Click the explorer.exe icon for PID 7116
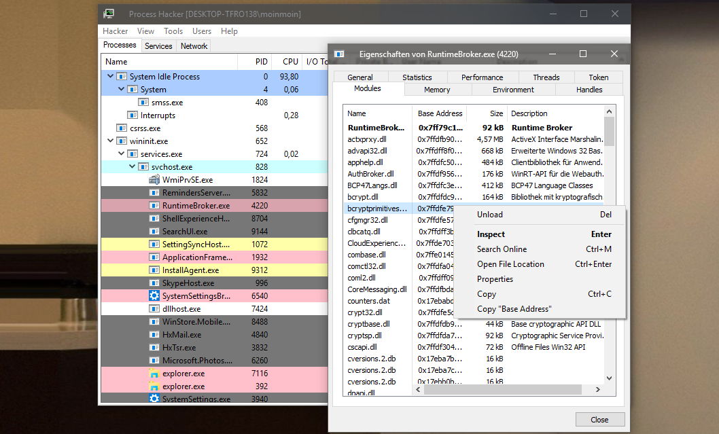This screenshot has height=434, width=719. [154, 373]
